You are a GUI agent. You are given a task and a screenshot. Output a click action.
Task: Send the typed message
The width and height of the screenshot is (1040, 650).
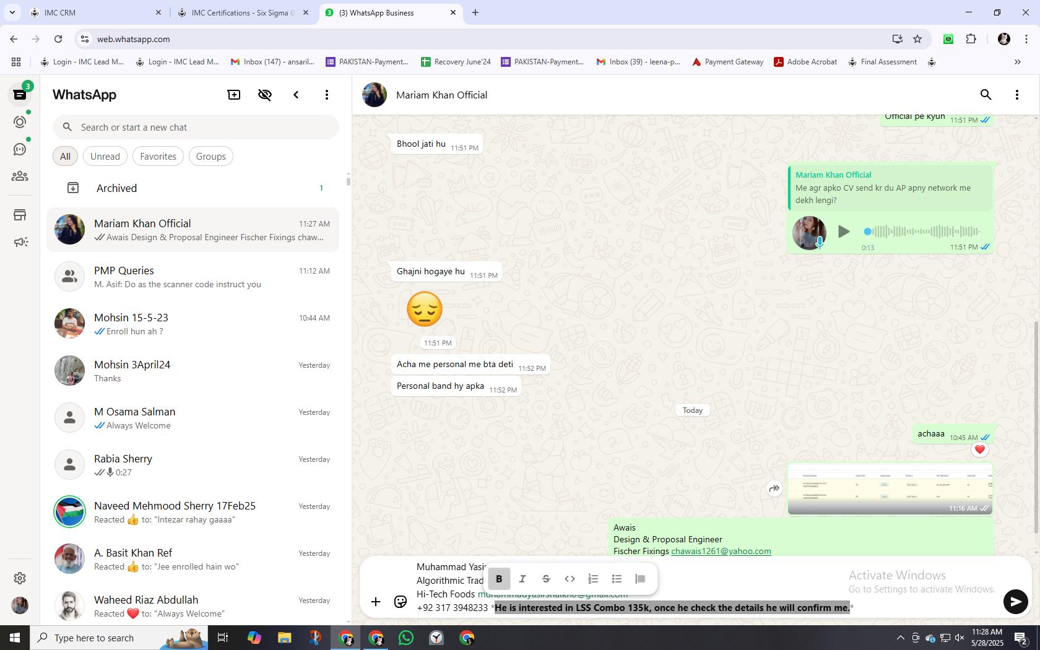click(1015, 602)
